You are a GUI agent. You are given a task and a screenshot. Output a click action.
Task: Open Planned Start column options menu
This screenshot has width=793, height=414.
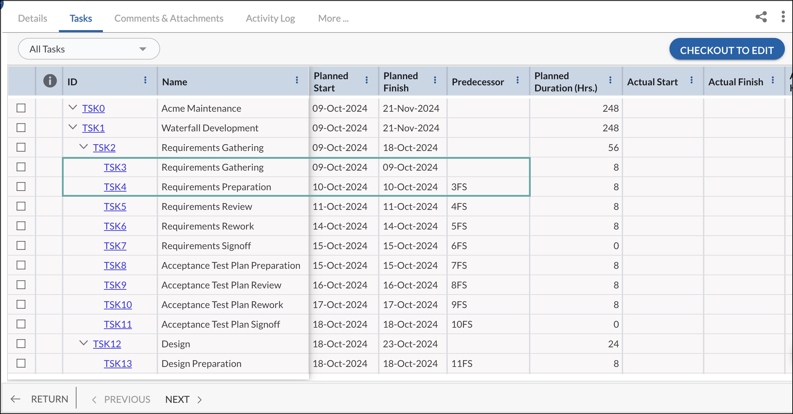point(367,80)
